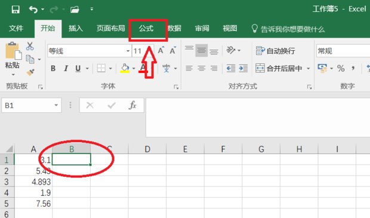Click the Format Painter brush icon
Screen dimensions: 370x218
tap(30, 72)
